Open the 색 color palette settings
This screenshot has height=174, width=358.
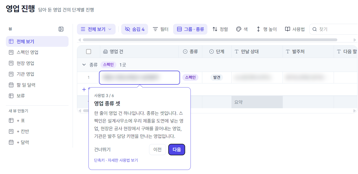tap(242, 29)
